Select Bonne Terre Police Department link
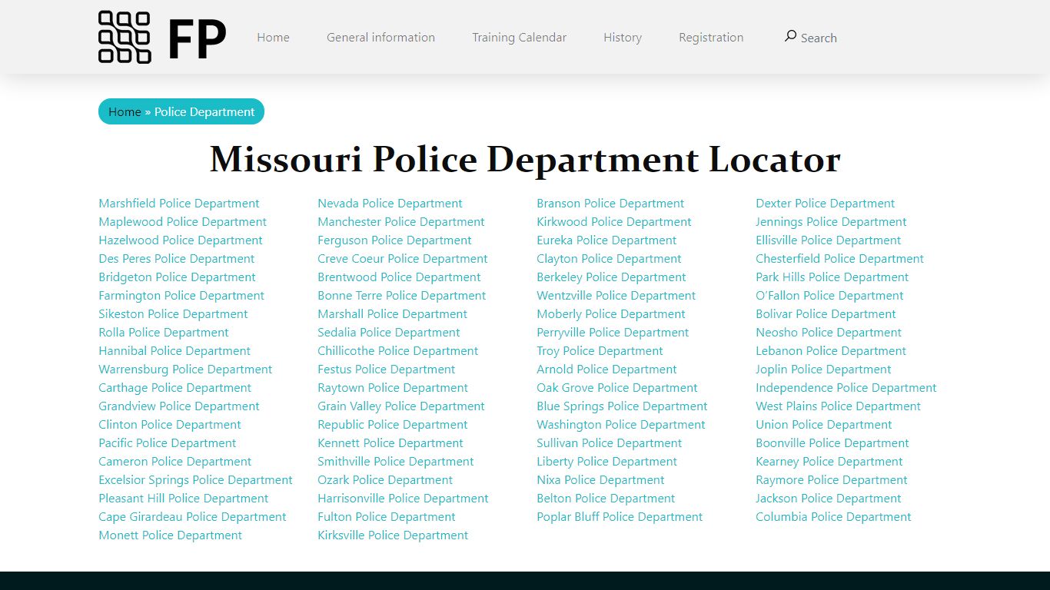The width and height of the screenshot is (1050, 590). tap(402, 296)
